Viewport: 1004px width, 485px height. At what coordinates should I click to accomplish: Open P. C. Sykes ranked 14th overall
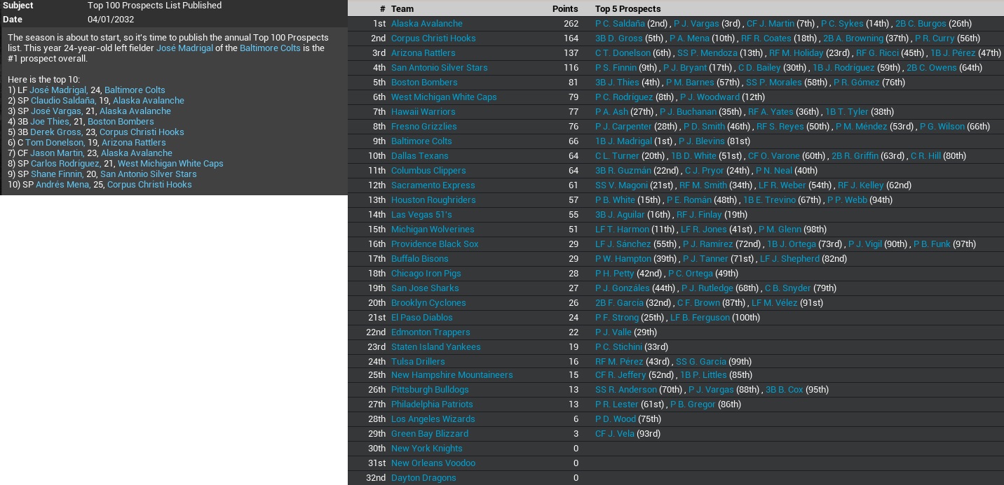842,23
